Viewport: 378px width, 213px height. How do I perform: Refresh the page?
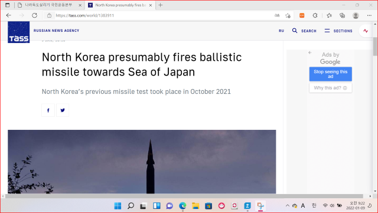tap(35, 15)
